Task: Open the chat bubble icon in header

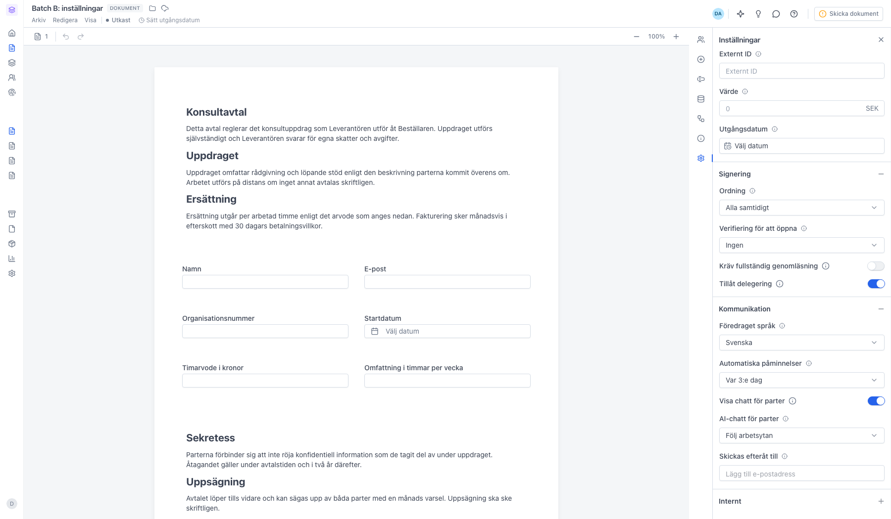Action: (776, 14)
